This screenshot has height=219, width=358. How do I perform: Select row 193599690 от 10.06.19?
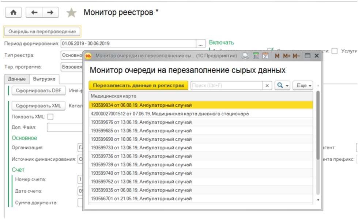tap(201, 139)
